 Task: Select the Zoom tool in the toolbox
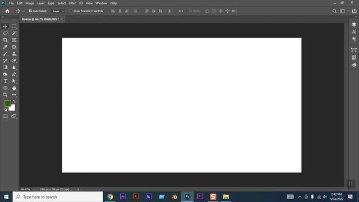[x=5, y=95]
